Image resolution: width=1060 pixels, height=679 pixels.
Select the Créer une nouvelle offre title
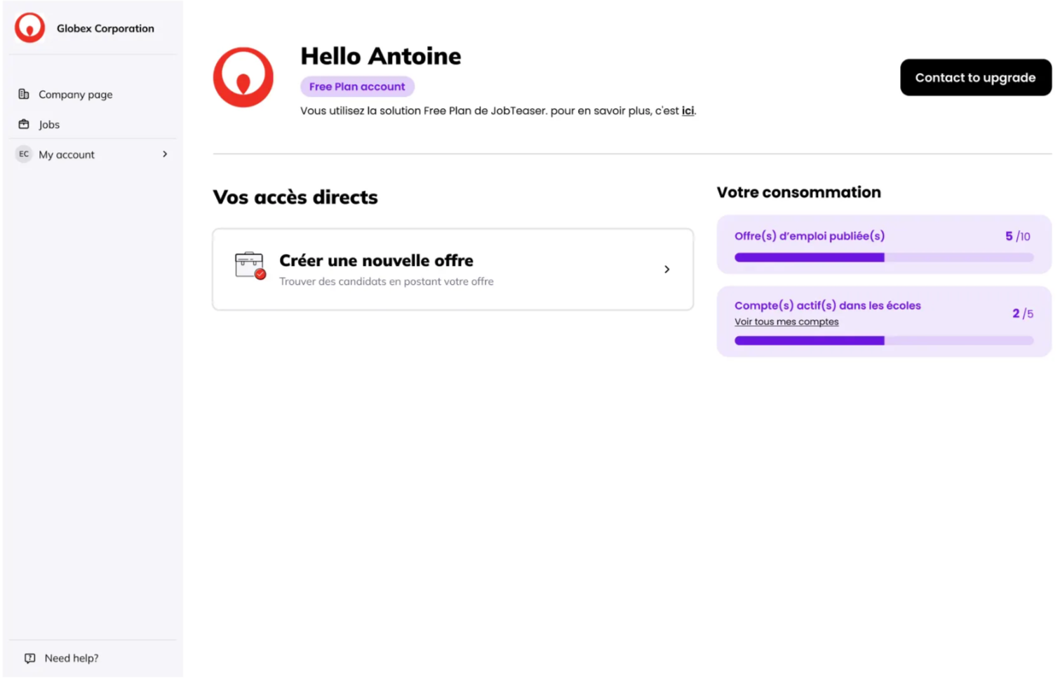tap(376, 260)
